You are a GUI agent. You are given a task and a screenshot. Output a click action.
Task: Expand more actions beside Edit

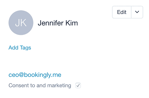[137, 12]
